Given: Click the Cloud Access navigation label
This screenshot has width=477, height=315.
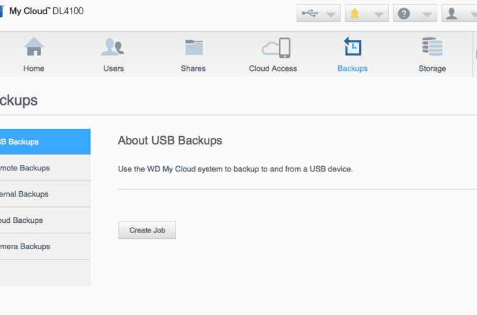Looking at the screenshot, I should click(273, 68).
